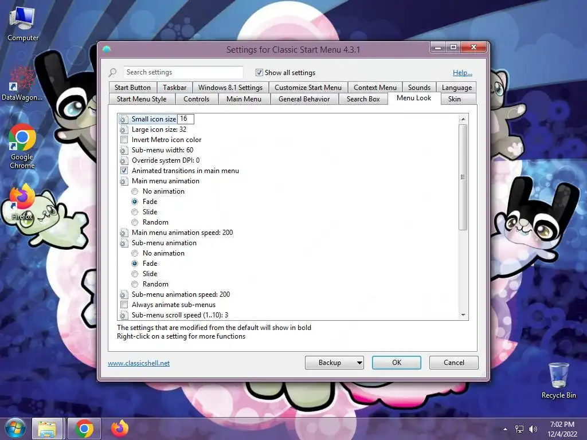Show hidden system tray icons
Image resolution: width=587 pixels, height=440 pixels.
point(506,429)
